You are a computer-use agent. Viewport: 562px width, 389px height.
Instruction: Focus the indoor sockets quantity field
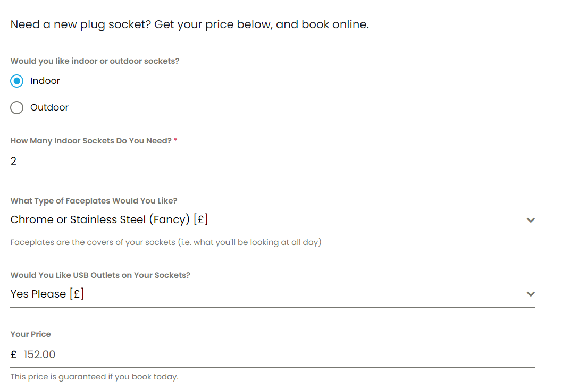pyautogui.click(x=272, y=161)
